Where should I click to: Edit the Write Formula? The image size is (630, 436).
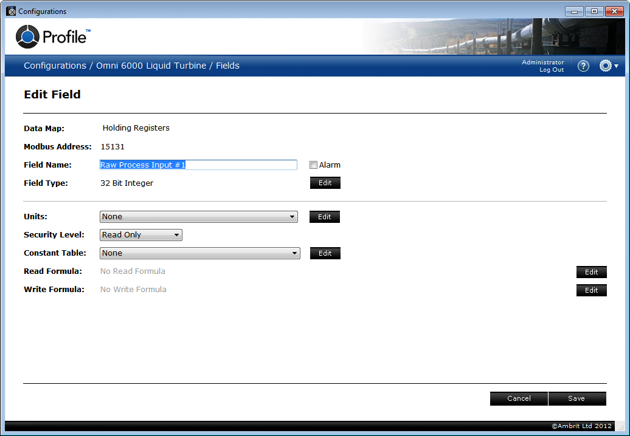pos(592,290)
